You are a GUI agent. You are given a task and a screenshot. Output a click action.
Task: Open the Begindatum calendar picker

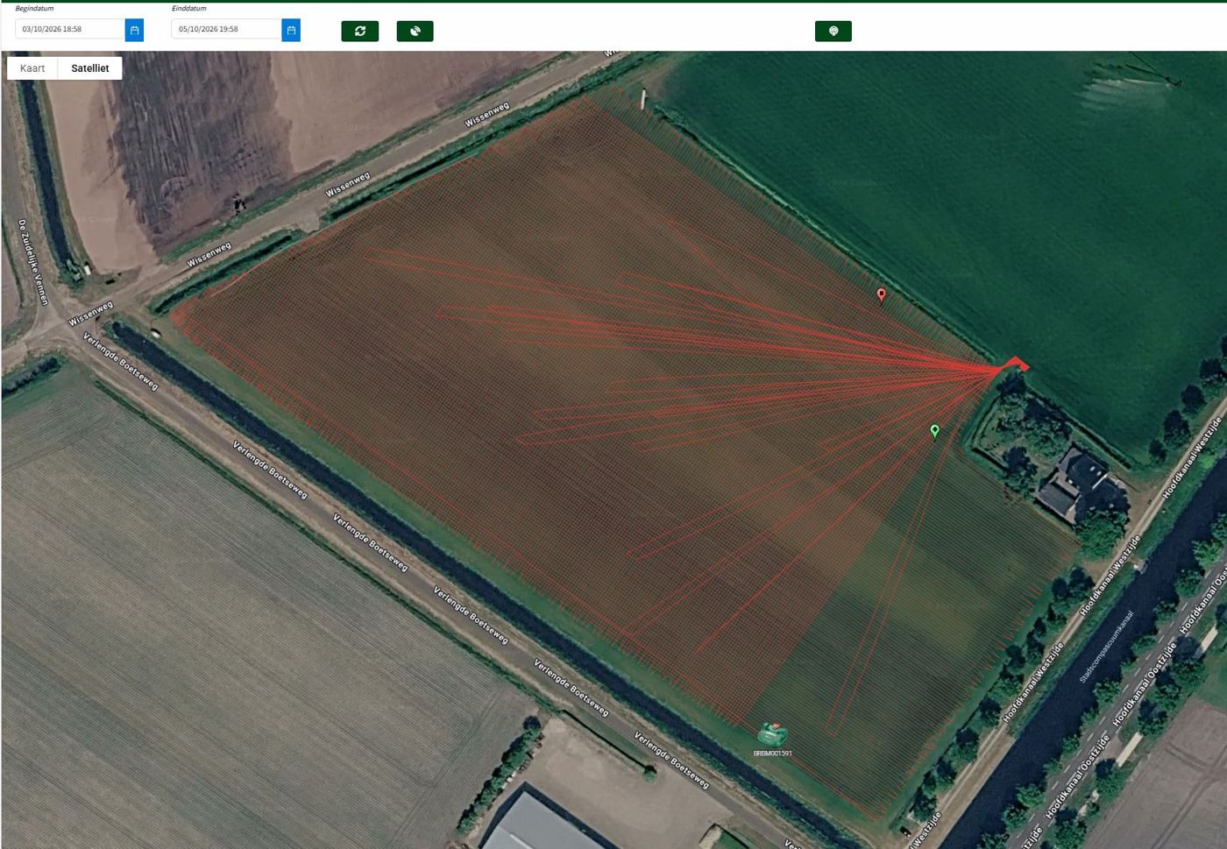pos(134,30)
